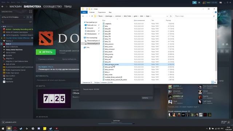The width and height of the screenshot is (233, 131).
Task: Open yellow Sticky Notes taskbar icon
Action: (x=45, y=128)
